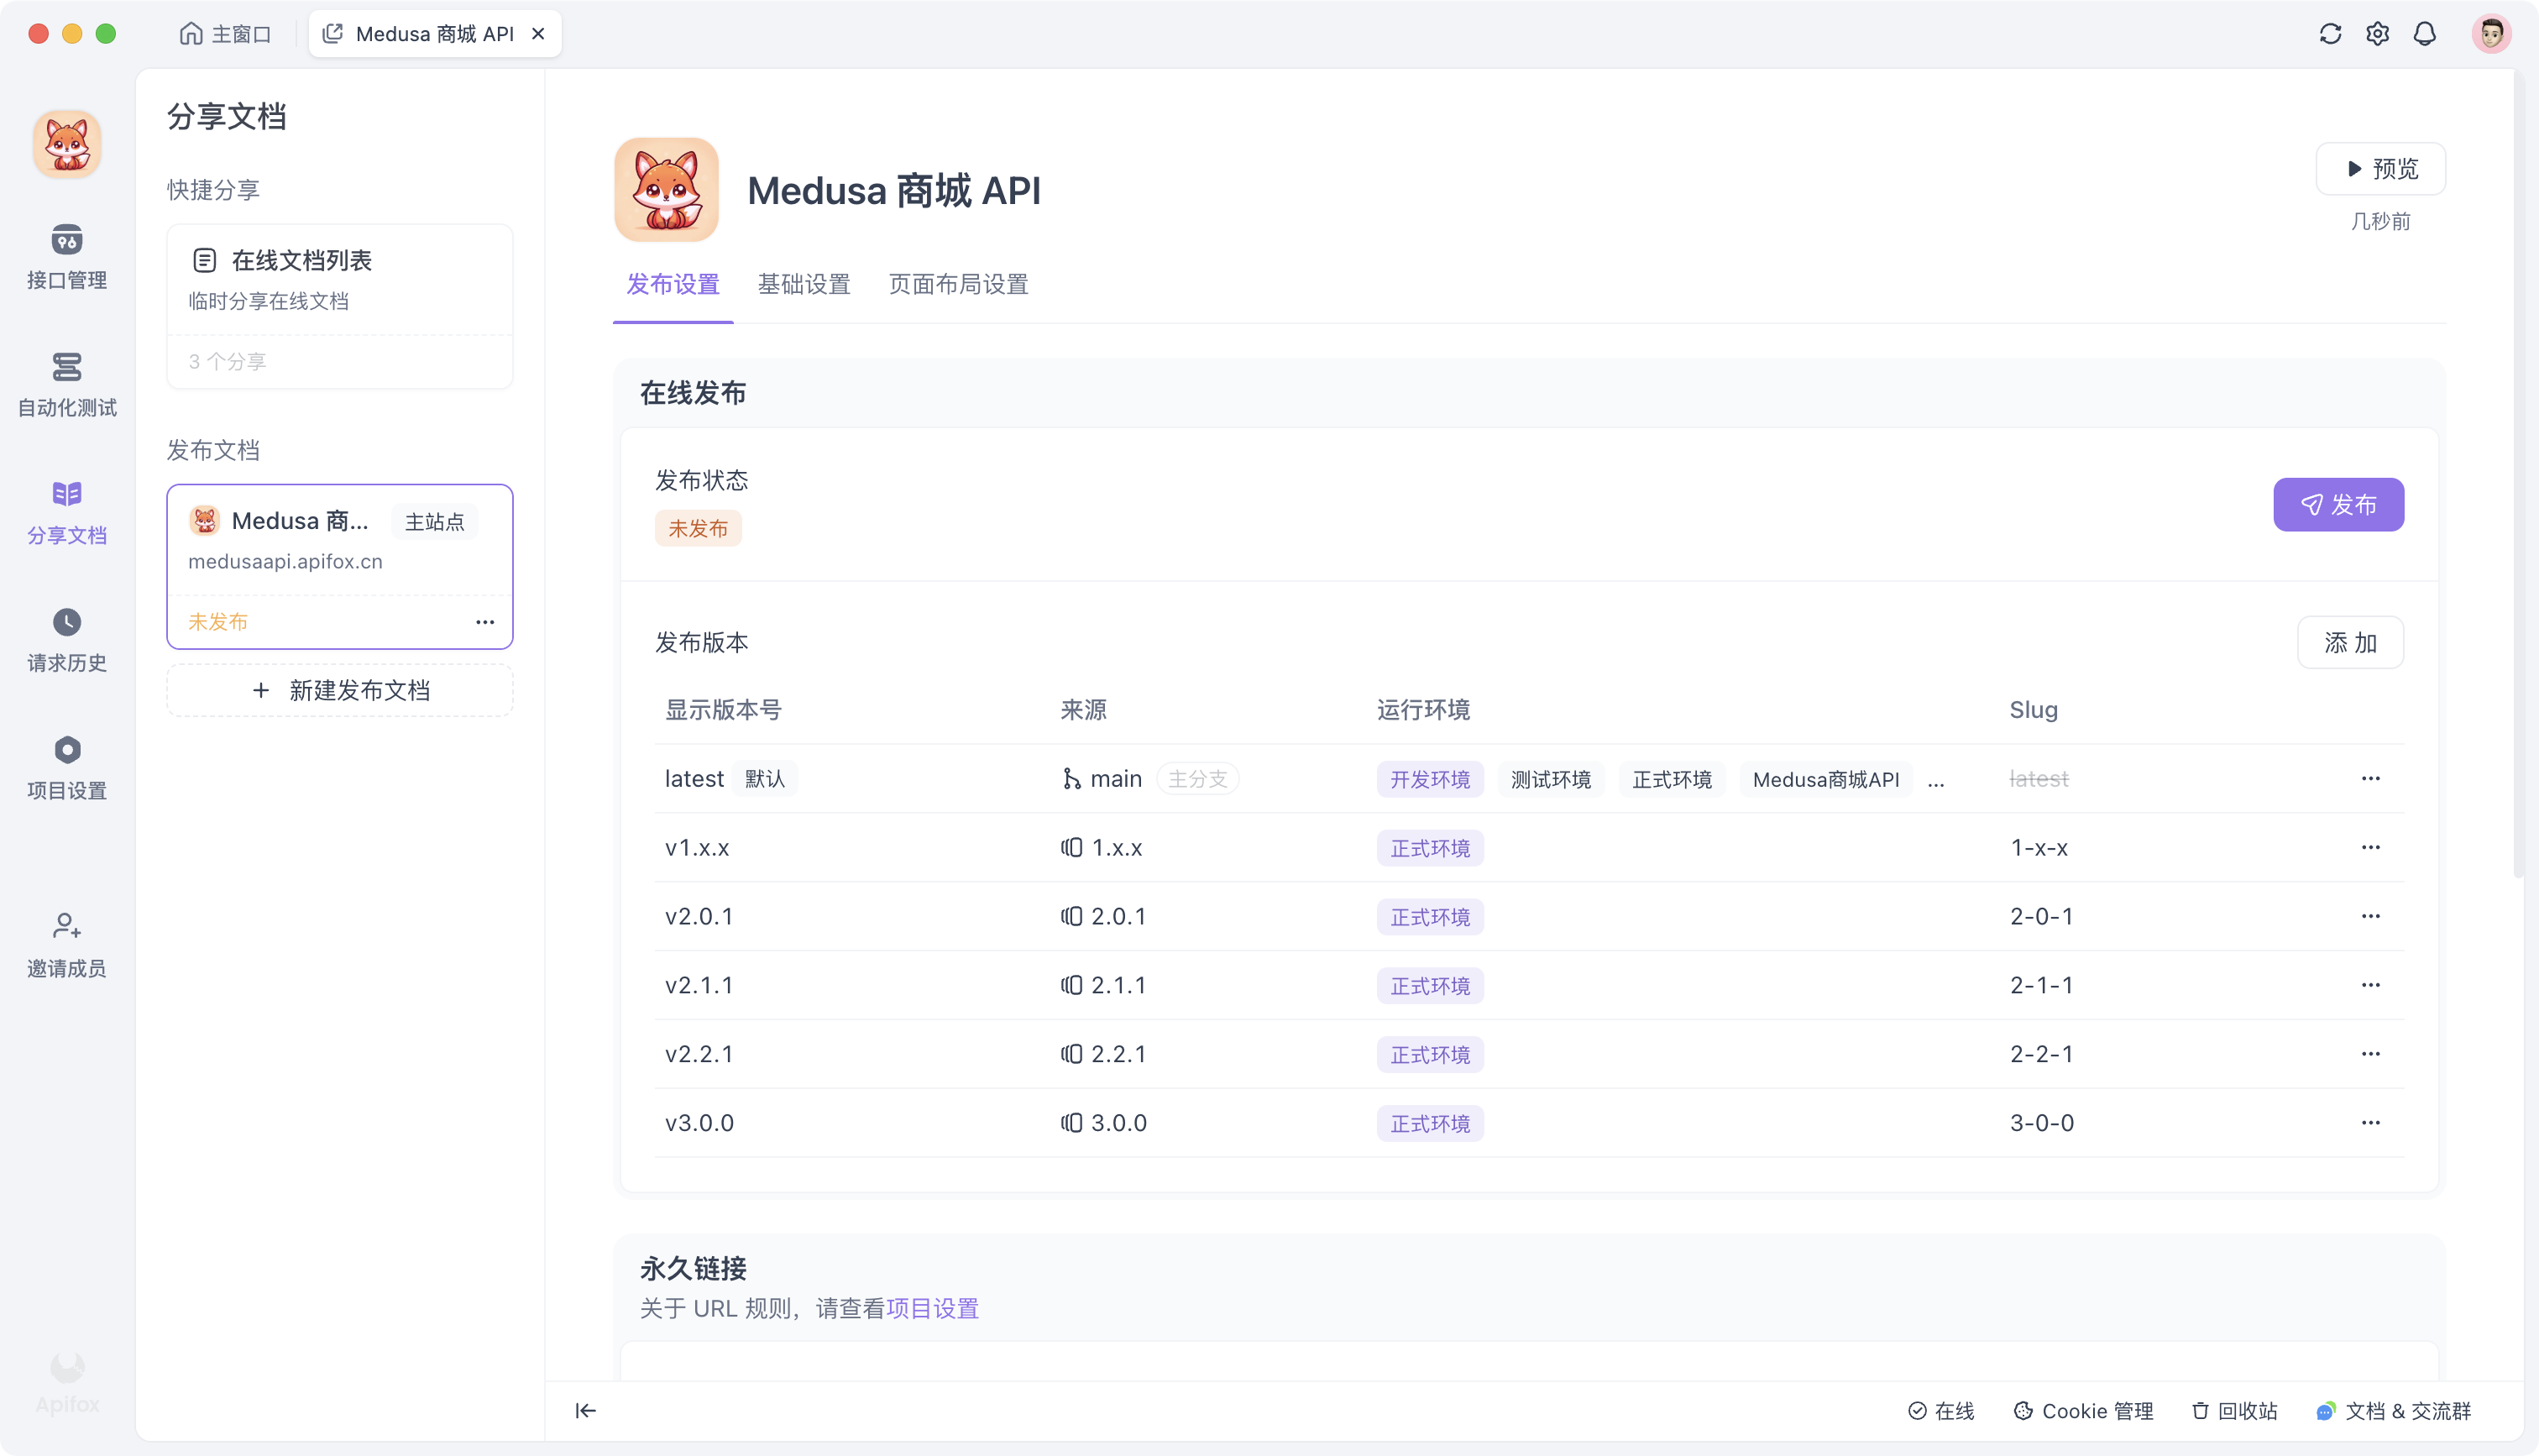
Task: Open the 回收站 in the status bar
Action: [x=2234, y=1411]
